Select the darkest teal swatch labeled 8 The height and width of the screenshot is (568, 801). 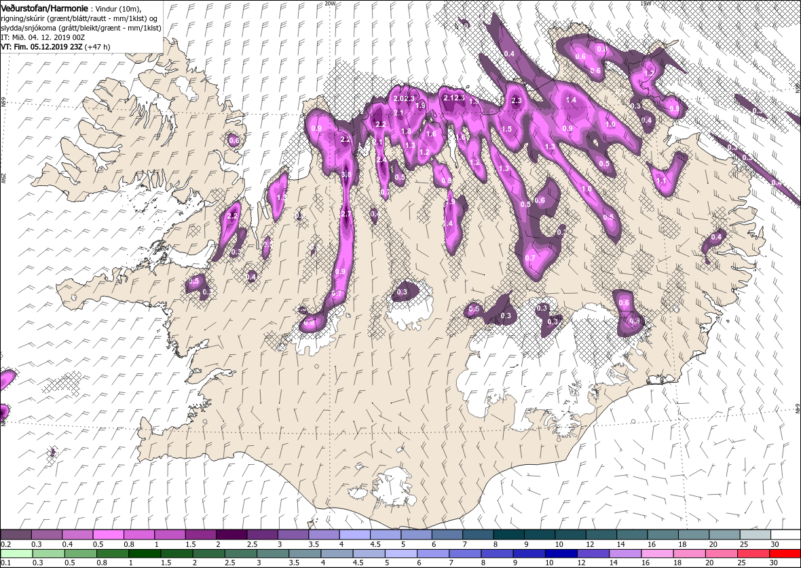508,534
